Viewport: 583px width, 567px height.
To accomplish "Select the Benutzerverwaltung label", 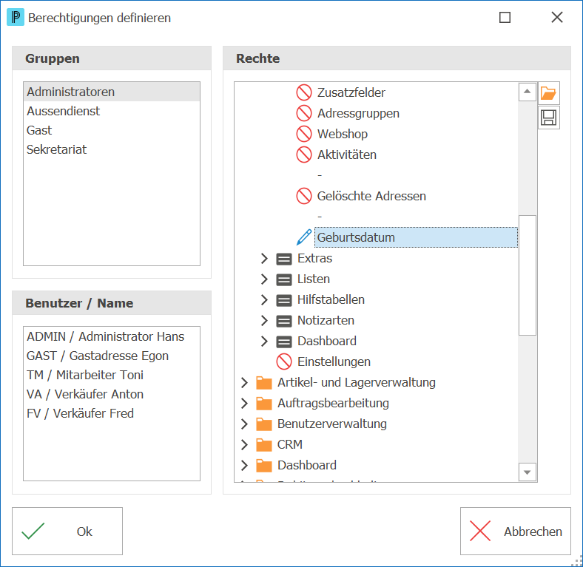I will (x=331, y=424).
